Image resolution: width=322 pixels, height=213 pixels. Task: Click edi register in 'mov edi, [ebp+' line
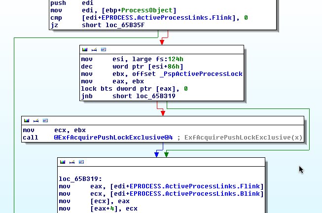(88, 10)
